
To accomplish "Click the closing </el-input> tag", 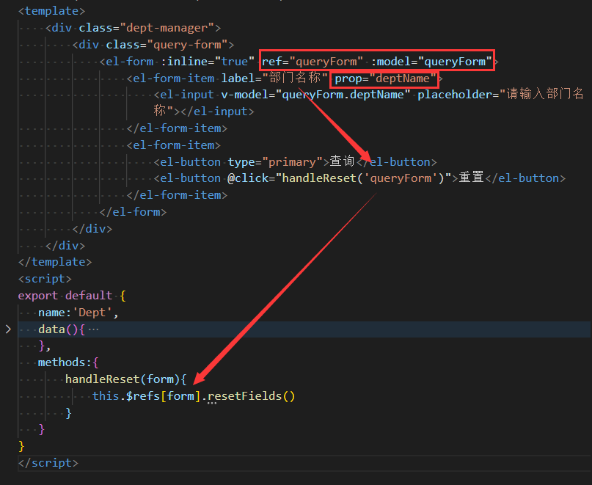I will (x=217, y=112).
